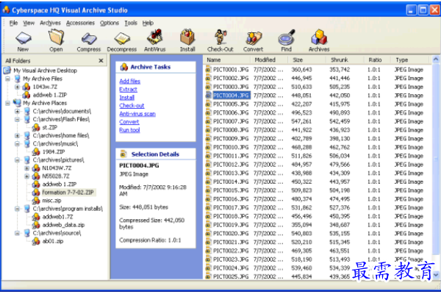This screenshot has width=441, height=294.
Task: Open the Options menu
Action: (110, 23)
